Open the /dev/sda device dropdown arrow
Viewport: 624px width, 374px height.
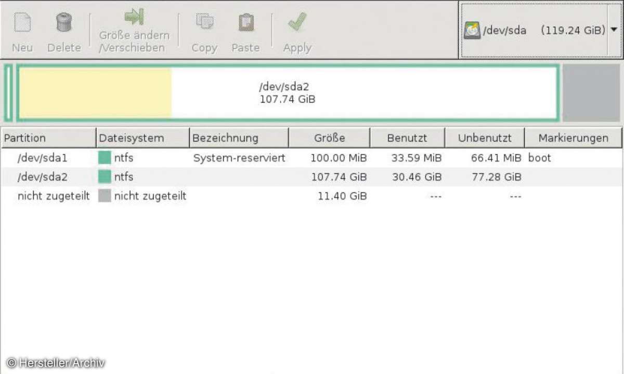614,30
